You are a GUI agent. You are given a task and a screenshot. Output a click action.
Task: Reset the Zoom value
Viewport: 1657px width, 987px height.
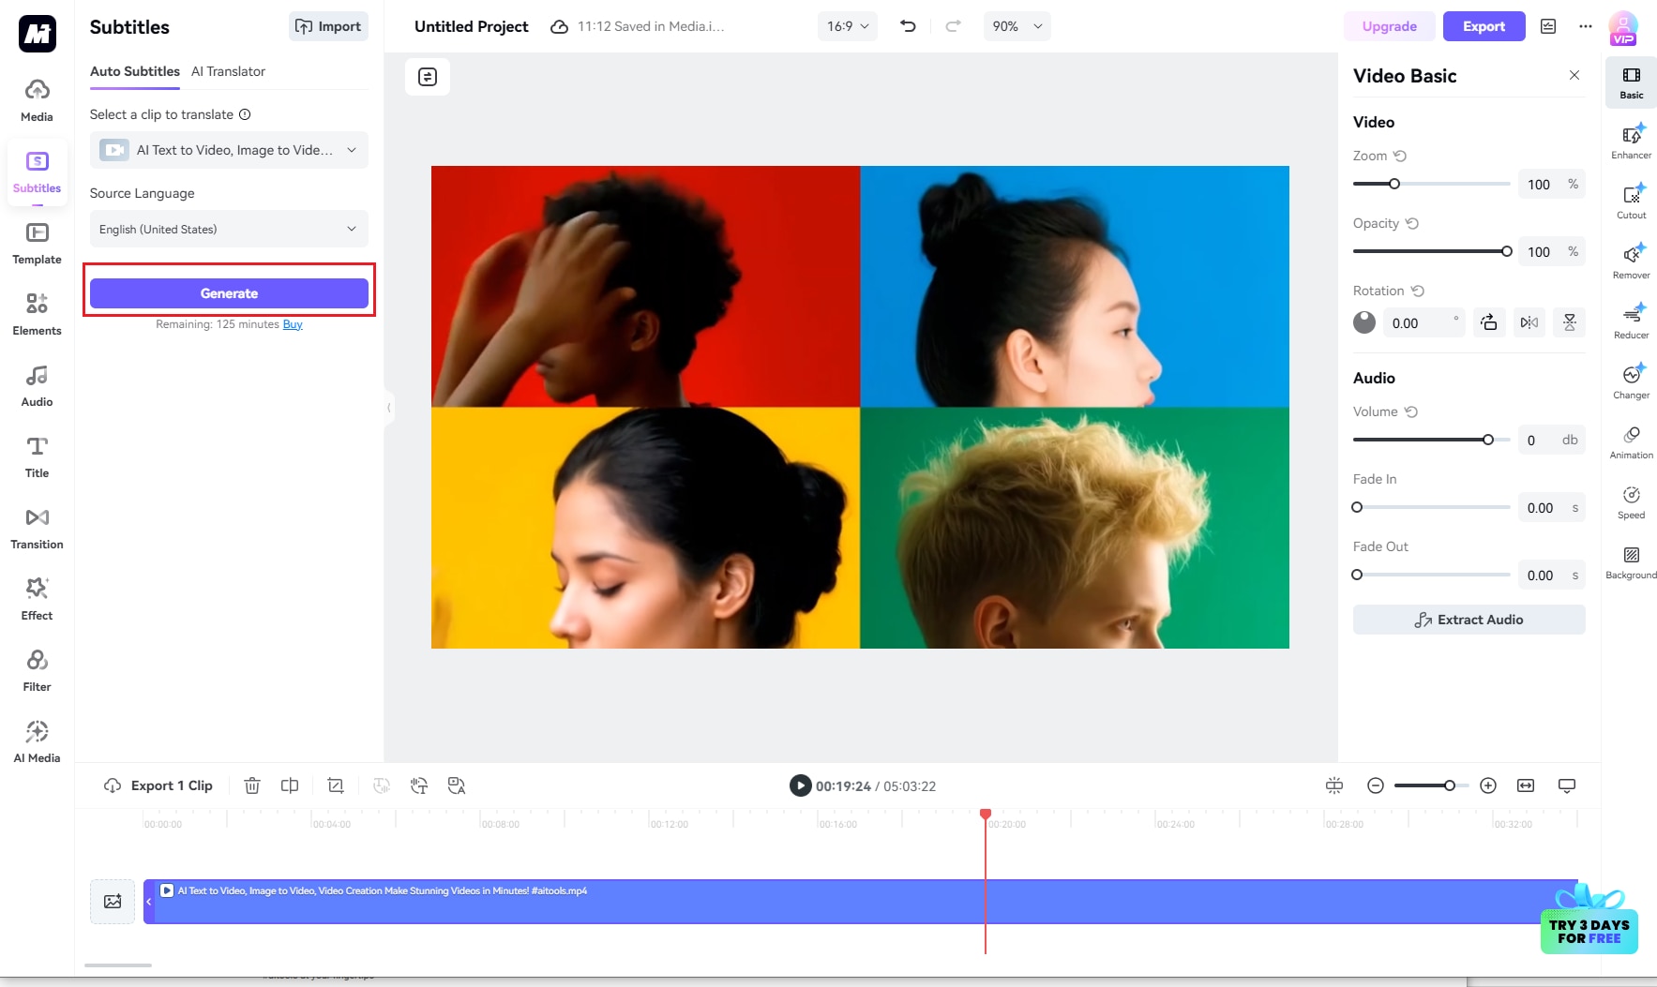tap(1400, 156)
